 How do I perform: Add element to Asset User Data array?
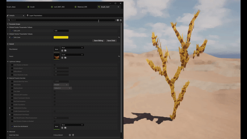tap(70, 135)
